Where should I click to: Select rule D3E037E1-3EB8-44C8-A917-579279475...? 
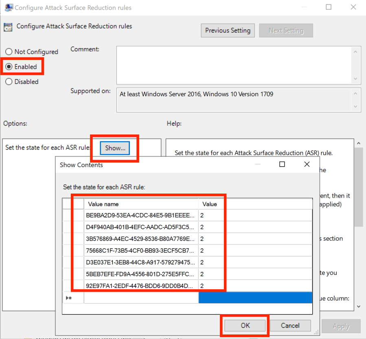point(141,262)
